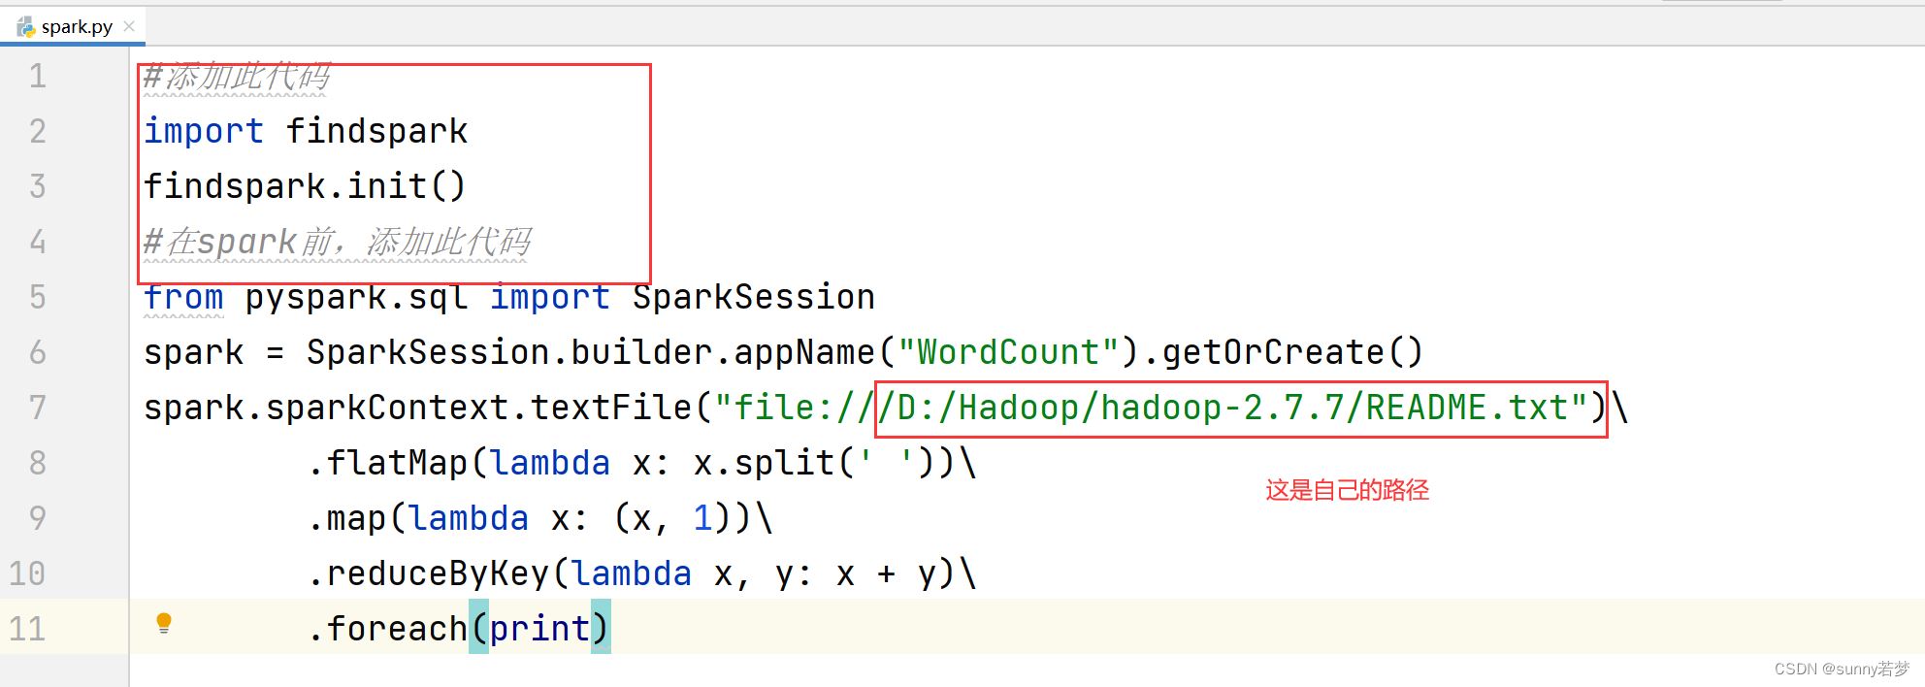Screen dimensions: 1925x687
Task: Click '.foreach' on line 11
Action: pyautogui.click(x=388, y=629)
